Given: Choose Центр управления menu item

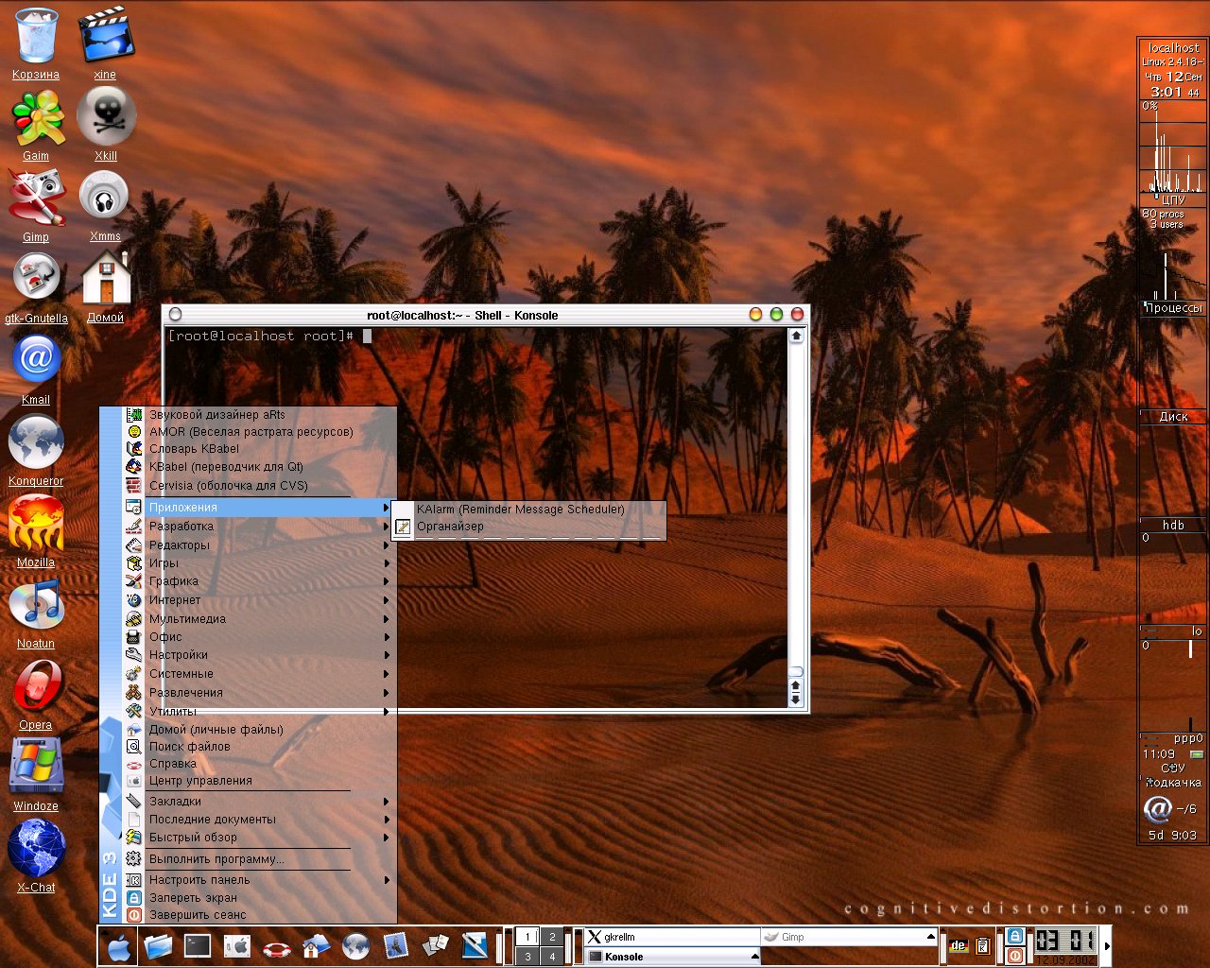Looking at the screenshot, I should [259, 781].
